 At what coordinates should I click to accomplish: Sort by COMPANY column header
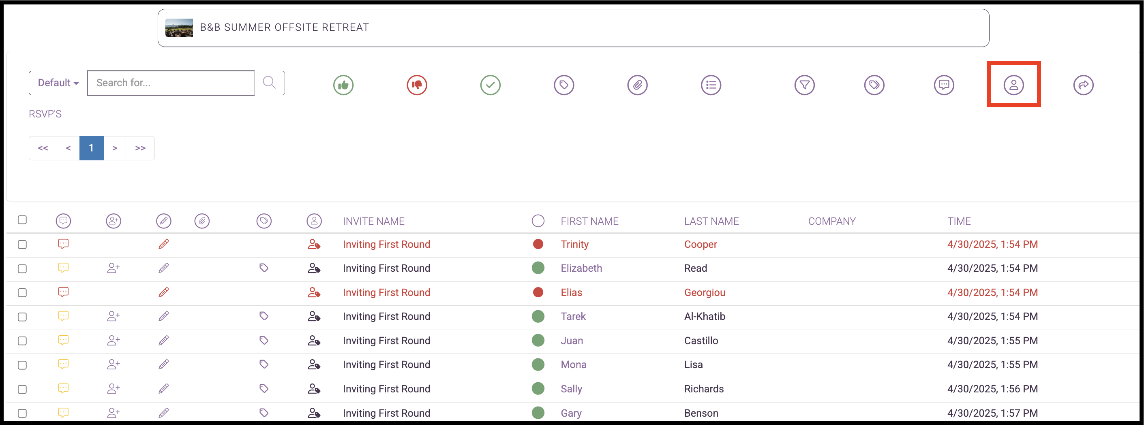(x=832, y=221)
